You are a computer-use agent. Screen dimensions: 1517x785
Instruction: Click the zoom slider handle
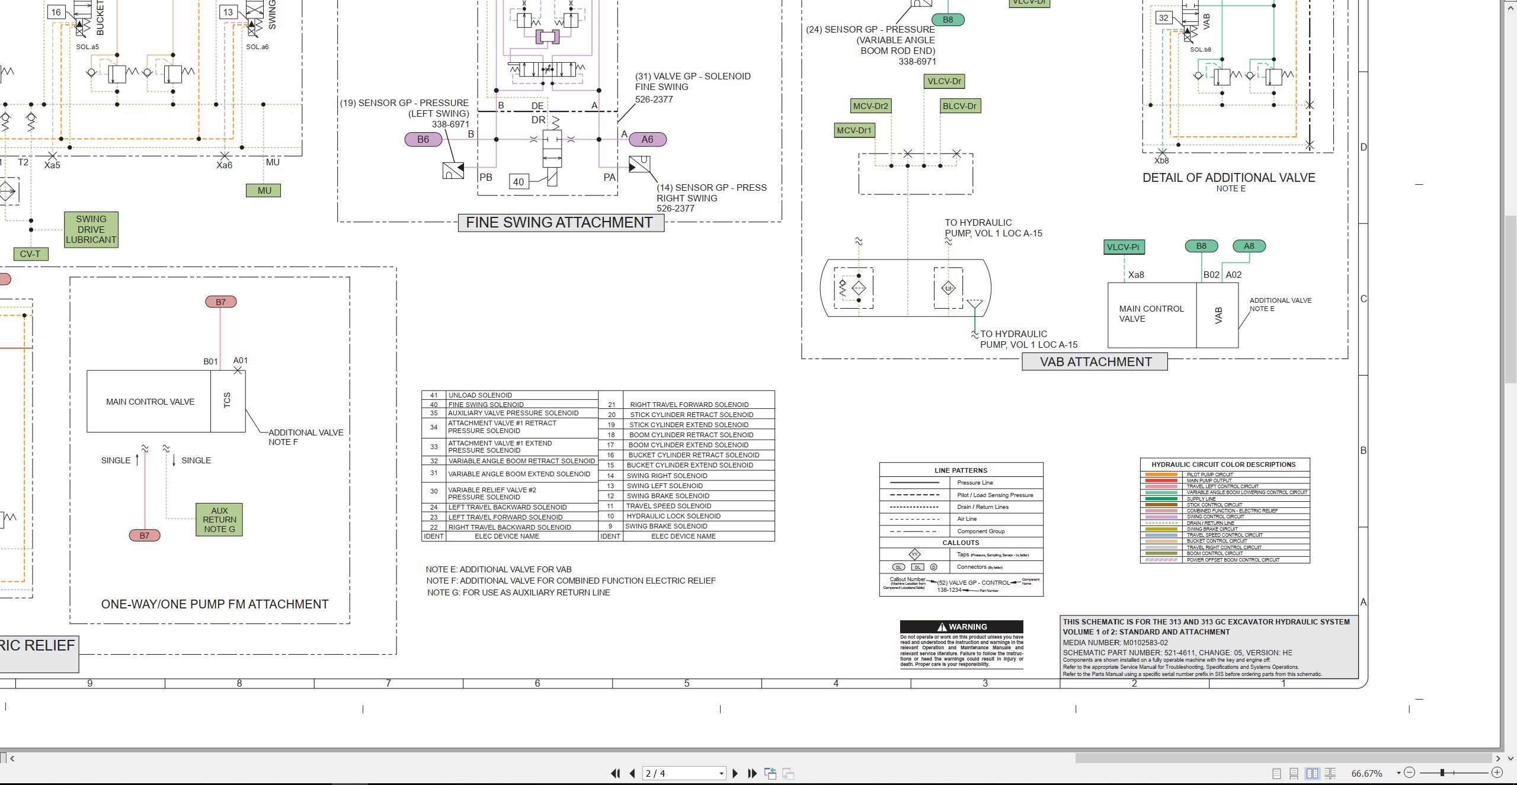(1442, 773)
